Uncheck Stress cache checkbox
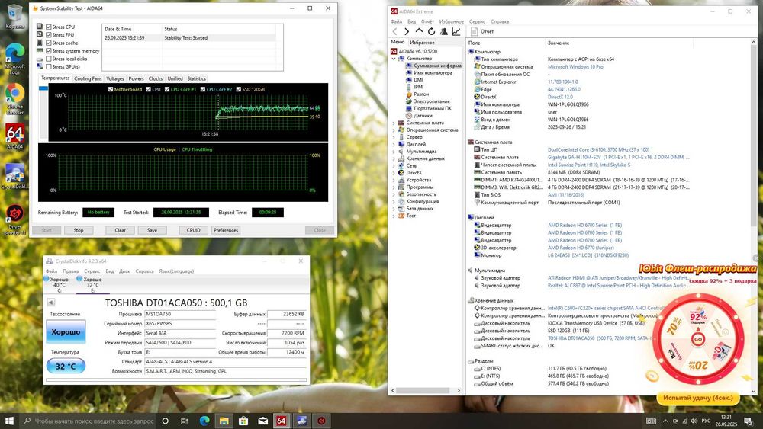Screen dimensions: 763x429 [x=49, y=43]
